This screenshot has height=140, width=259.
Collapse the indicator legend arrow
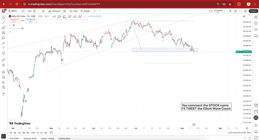tap(10, 31)
